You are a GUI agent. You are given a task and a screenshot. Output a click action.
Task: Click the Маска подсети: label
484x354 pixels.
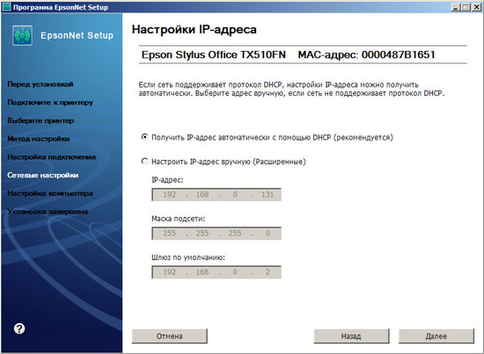point(178,219)
